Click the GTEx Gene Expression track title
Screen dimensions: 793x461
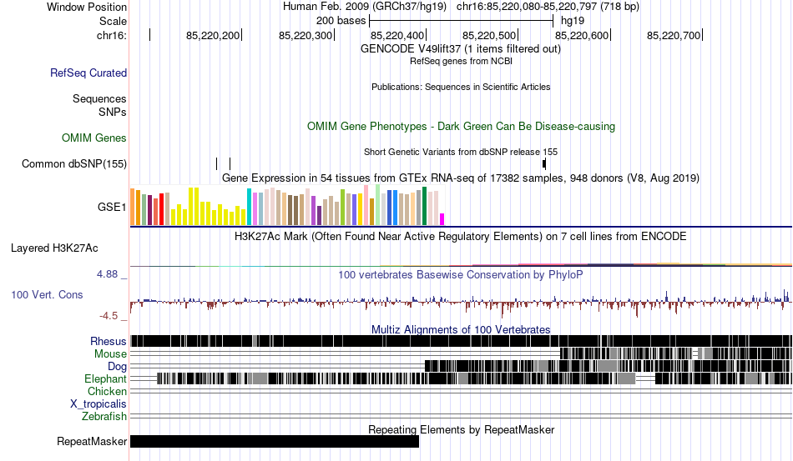click(x=461, y=178)
